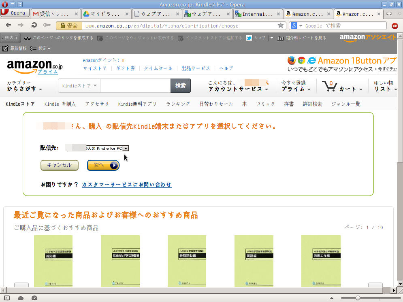The height and width of the screenshot is (302, 403).
Task: Click the address bar URL field
Action: click(x=180, y=26)
